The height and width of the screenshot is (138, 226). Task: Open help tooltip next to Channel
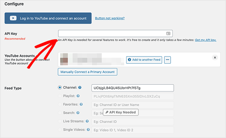point(80,87)
